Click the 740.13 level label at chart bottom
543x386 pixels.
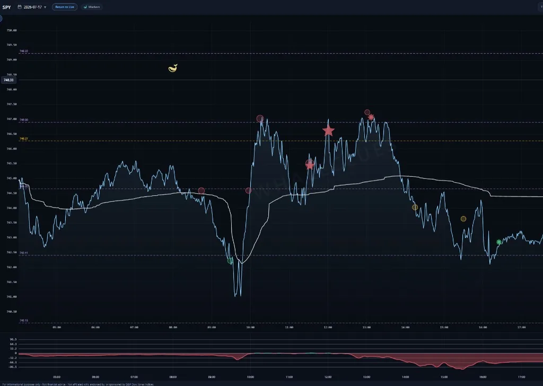pos(24,321)
